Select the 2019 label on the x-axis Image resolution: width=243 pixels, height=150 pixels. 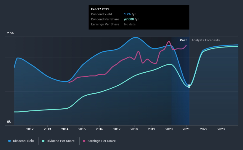152,129
